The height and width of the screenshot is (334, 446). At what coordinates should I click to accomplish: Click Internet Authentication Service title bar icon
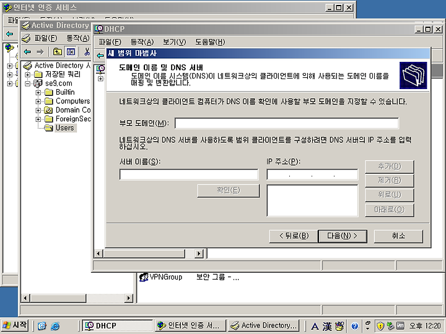(x=7, y=7)
